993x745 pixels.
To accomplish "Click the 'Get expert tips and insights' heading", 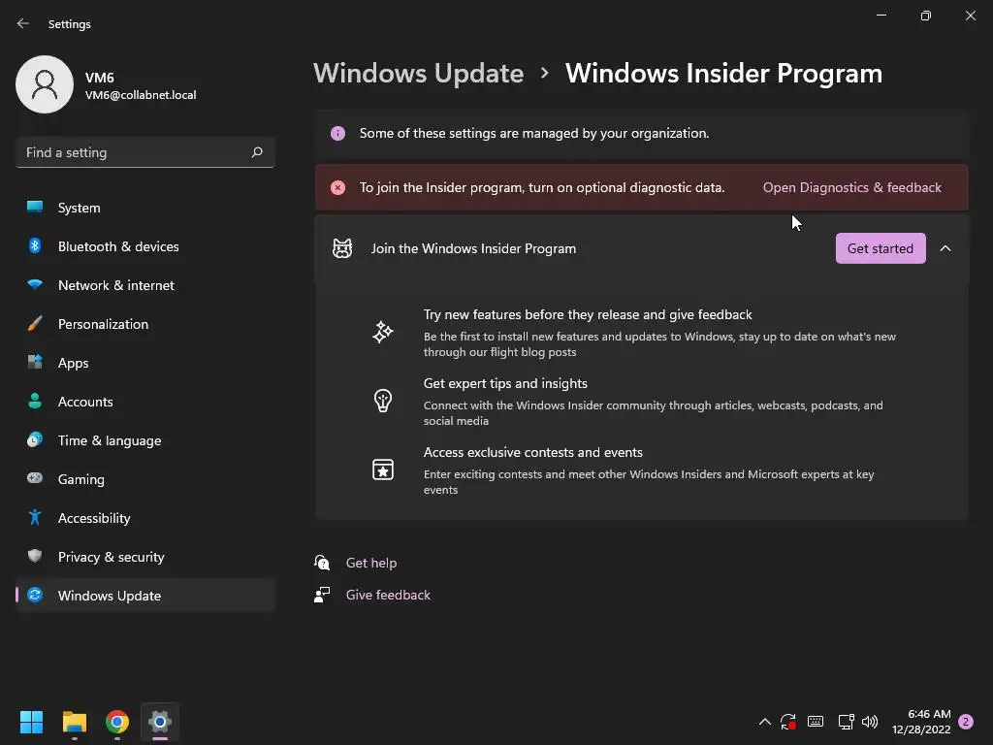I will (x=505, y=383).
